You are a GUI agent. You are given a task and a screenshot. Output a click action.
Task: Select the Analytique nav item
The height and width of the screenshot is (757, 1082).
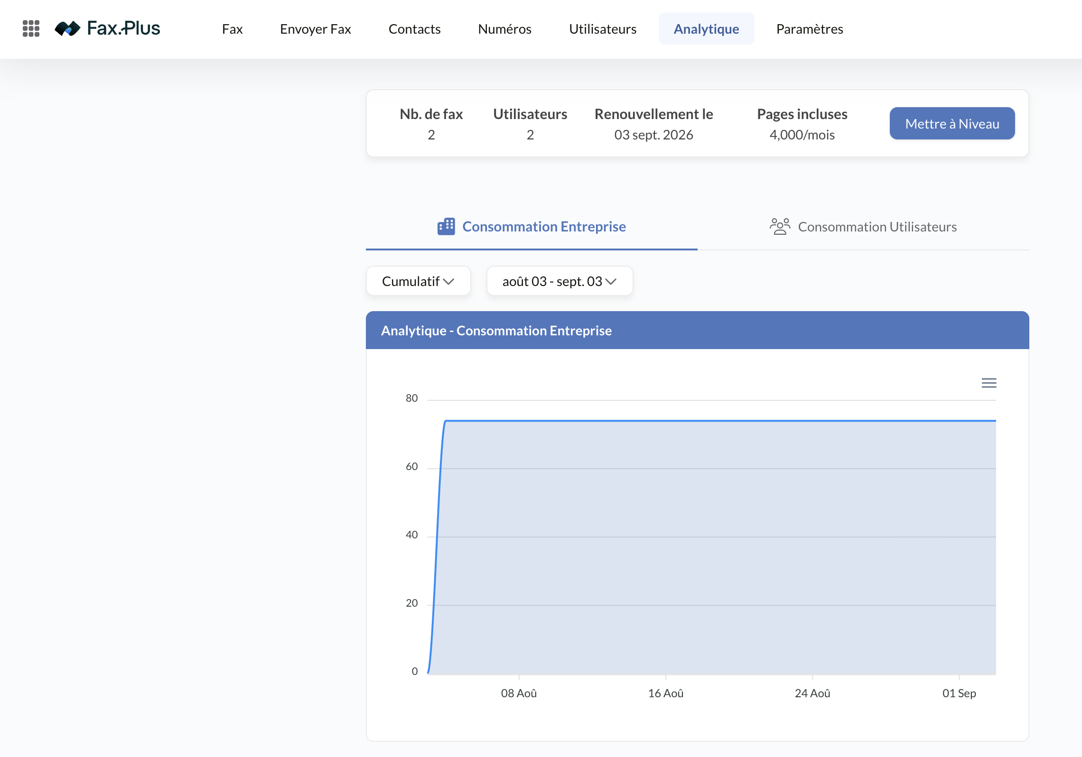[x=707, y=29]
